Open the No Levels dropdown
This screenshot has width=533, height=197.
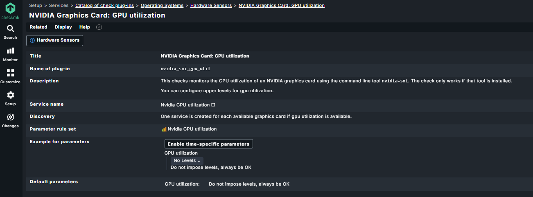point(187,161)
